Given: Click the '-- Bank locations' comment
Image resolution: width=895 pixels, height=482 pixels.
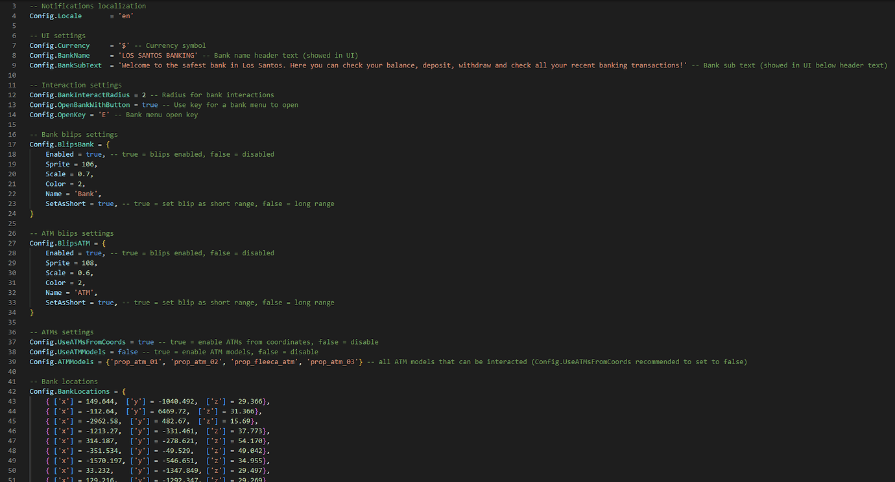Looking at the screenshot, I should pos(64,381).
